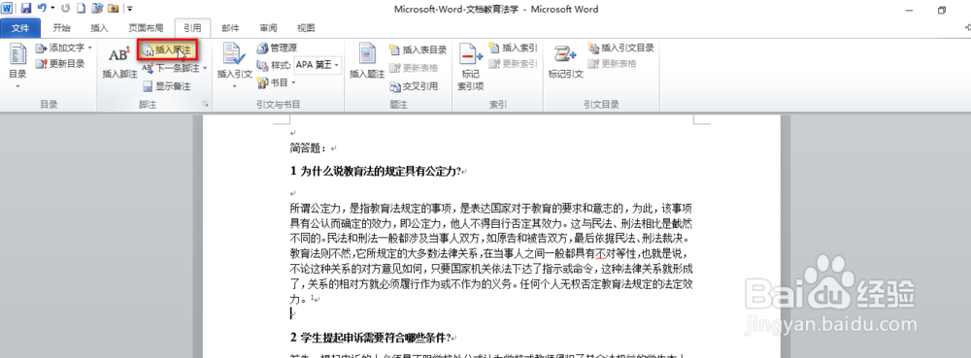Click 标记引文 mark citation icon

point(565,62)
